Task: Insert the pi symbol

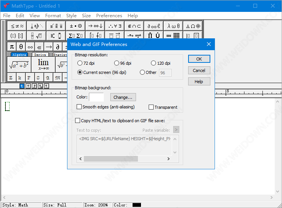Action: (x=12, y=47)
